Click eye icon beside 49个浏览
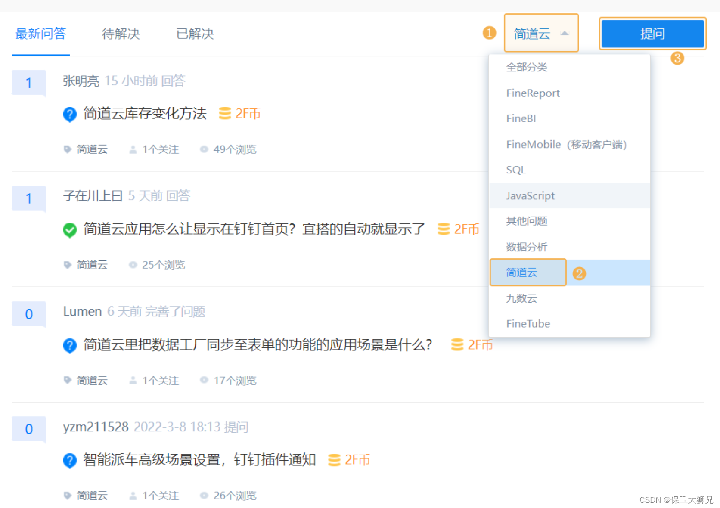The image size is (720, 508). (x=204, y=149)
